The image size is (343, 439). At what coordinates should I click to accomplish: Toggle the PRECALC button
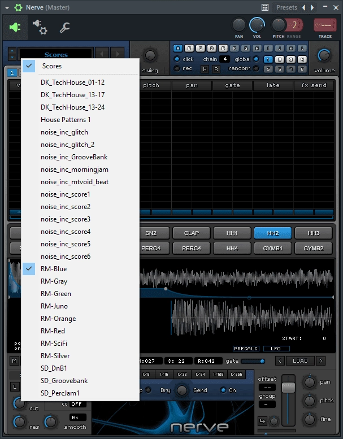tap(246, 349)
